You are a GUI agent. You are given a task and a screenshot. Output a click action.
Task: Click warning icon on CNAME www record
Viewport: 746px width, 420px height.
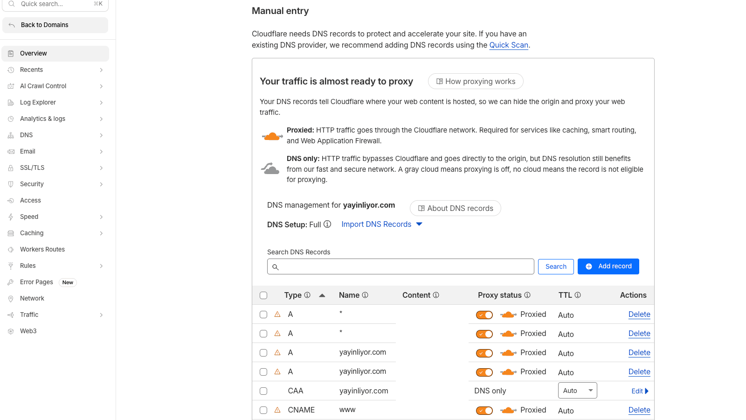tap(277, 410)
